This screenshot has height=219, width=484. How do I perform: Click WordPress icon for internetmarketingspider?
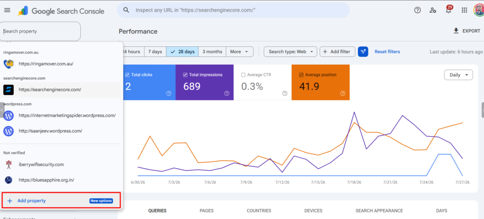pos(9,115)
